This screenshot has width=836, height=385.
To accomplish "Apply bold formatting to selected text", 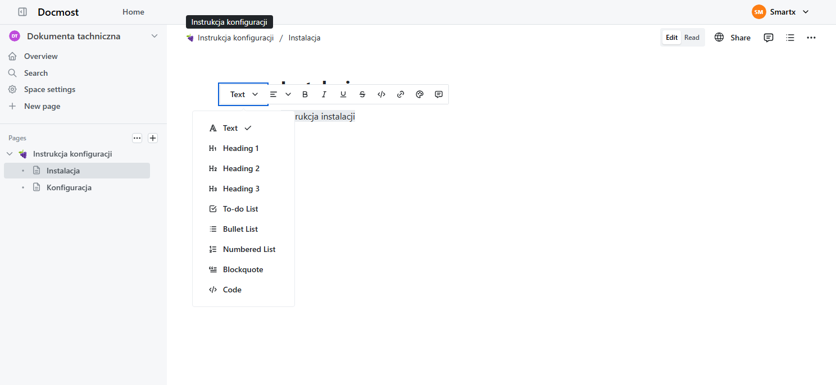I will click(x=305, y=94).
